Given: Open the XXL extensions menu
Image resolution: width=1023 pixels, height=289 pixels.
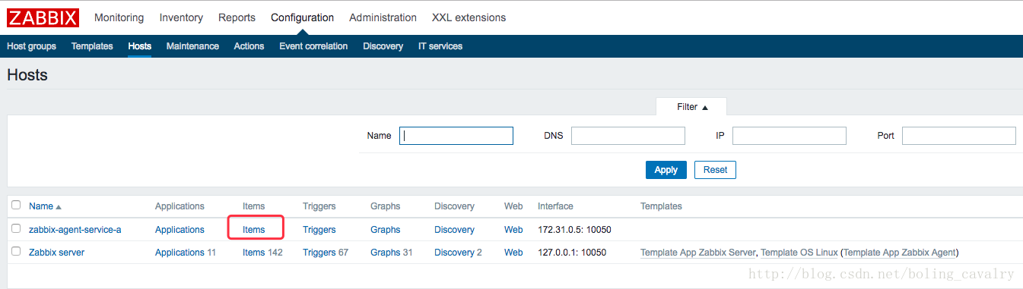Looking at the screenshot, I should click(x=469, y=17).
